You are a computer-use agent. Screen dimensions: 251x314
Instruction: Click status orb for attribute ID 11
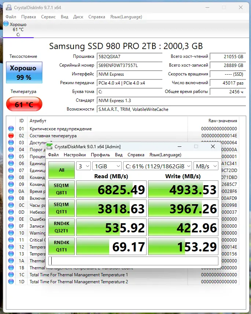(x=11, y=240)
